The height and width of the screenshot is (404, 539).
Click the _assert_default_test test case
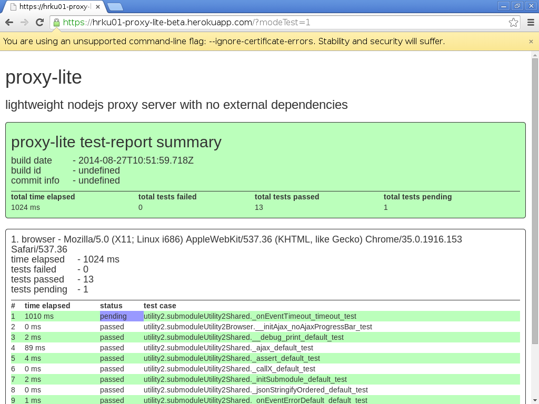pyautogui.click(x=232, y=358)
